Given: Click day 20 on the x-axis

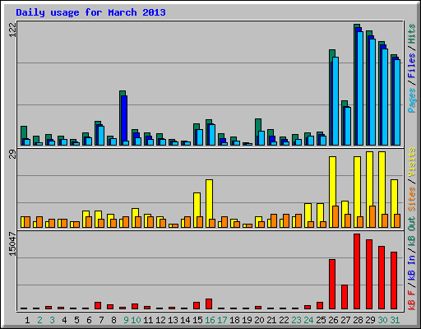Looking at the screenshot, I should click(x=259, y=320).
